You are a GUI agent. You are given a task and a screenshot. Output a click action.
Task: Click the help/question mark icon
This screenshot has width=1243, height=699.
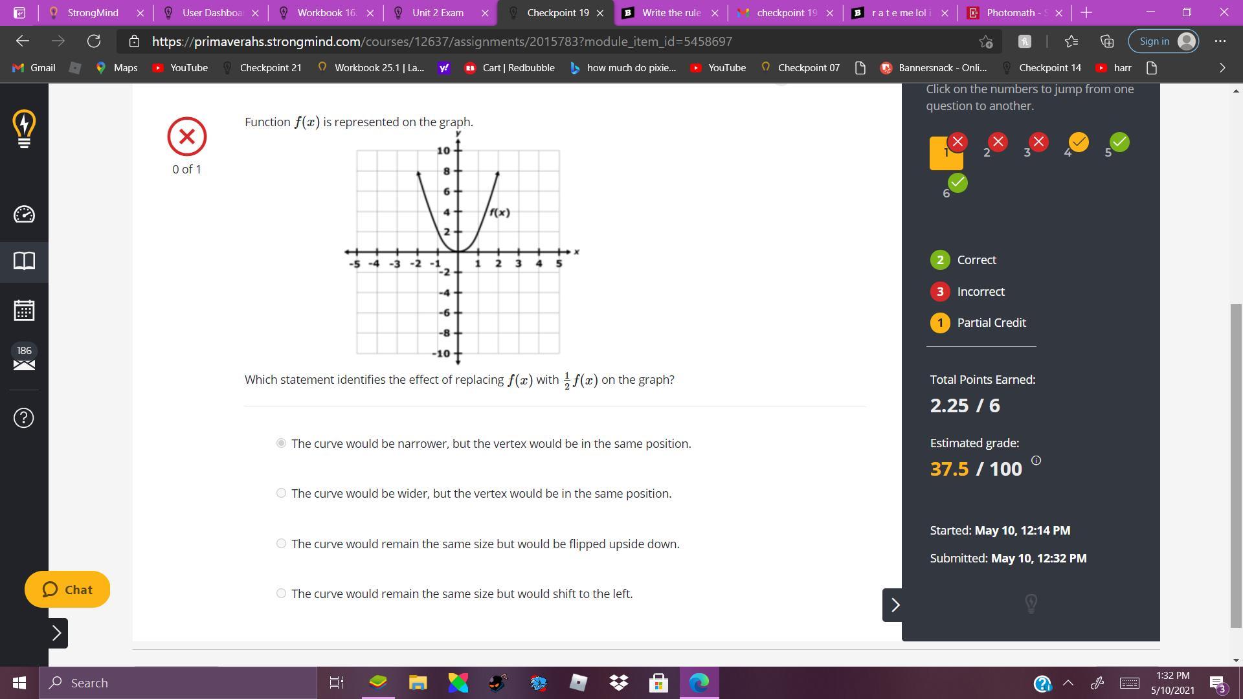(23, 418)
